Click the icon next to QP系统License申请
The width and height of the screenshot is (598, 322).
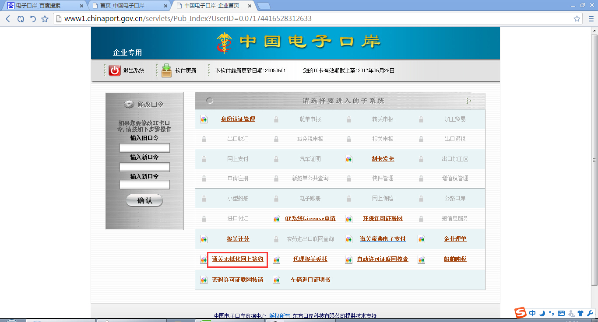(276, 219)
